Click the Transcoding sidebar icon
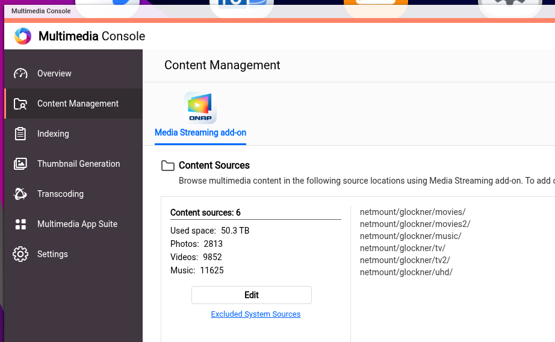 click(20, 194)
